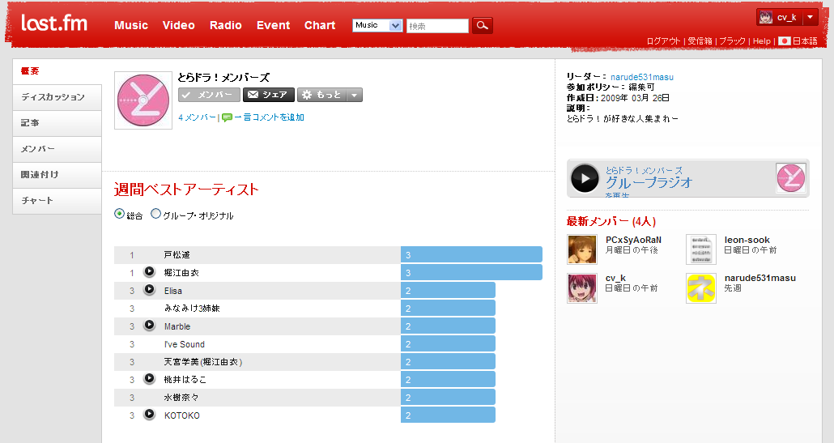
Task: Click the last.fm logo
Action: pos(53,23)
